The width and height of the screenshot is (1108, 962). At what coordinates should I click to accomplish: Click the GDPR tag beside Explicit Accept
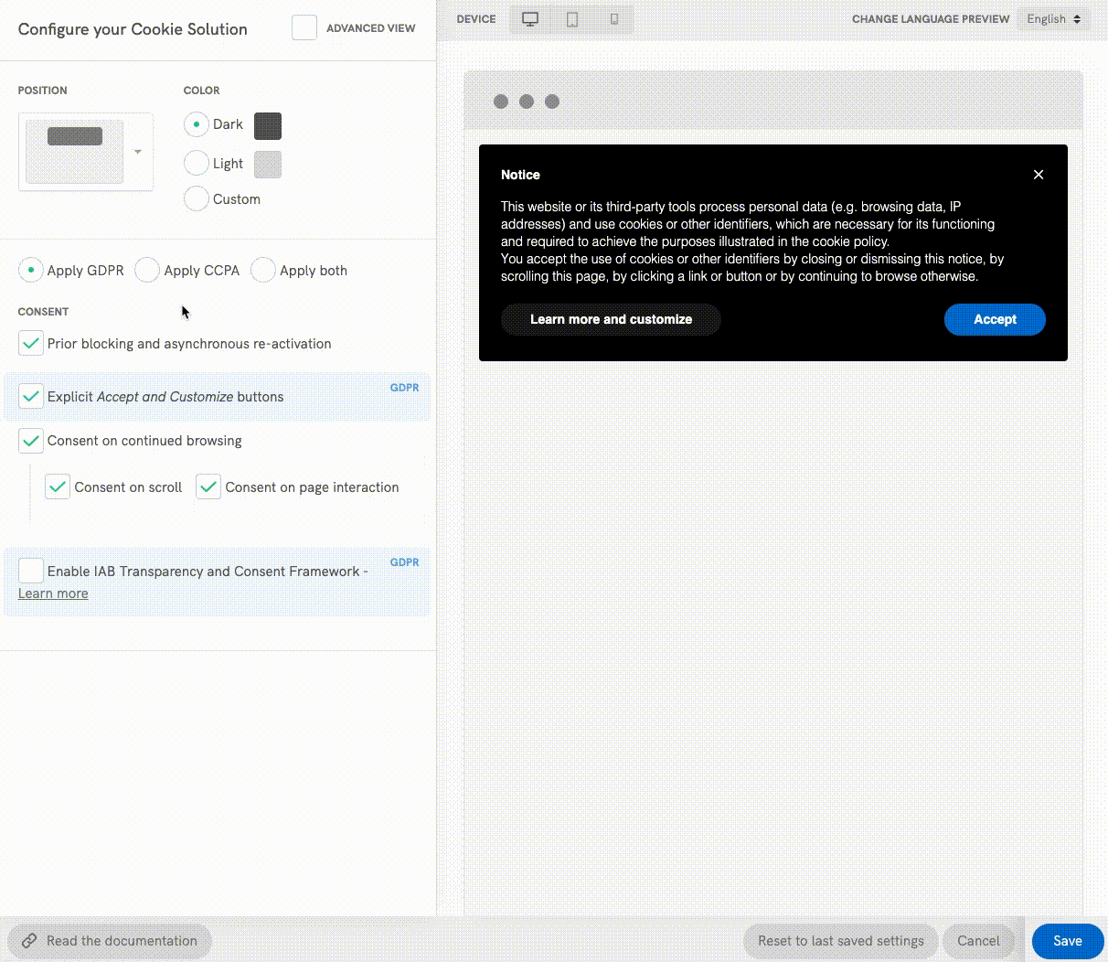click(x=404, y=388)
